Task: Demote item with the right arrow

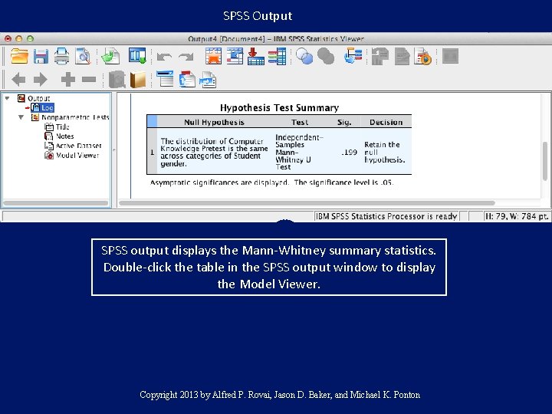Action: point(41,80)
